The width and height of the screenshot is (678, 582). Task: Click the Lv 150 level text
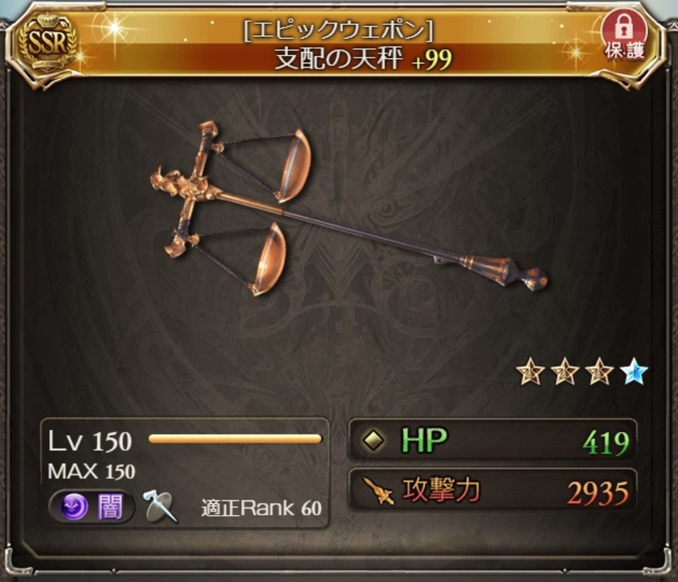coord(90,441)
